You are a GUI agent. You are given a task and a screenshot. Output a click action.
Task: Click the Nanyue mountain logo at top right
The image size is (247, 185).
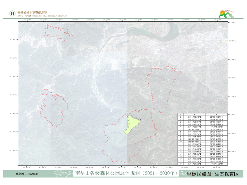click(x=227, y=14)
